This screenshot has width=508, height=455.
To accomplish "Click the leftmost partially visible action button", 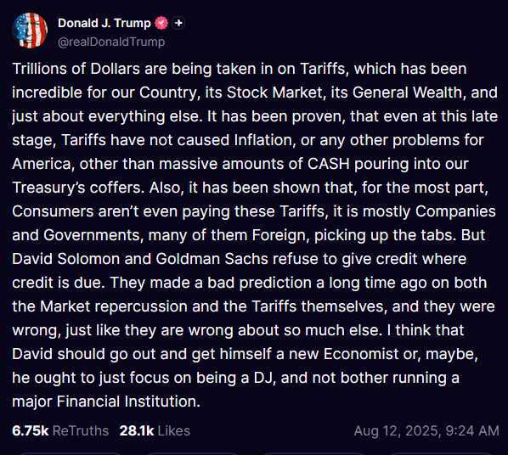I will [69, 453].
